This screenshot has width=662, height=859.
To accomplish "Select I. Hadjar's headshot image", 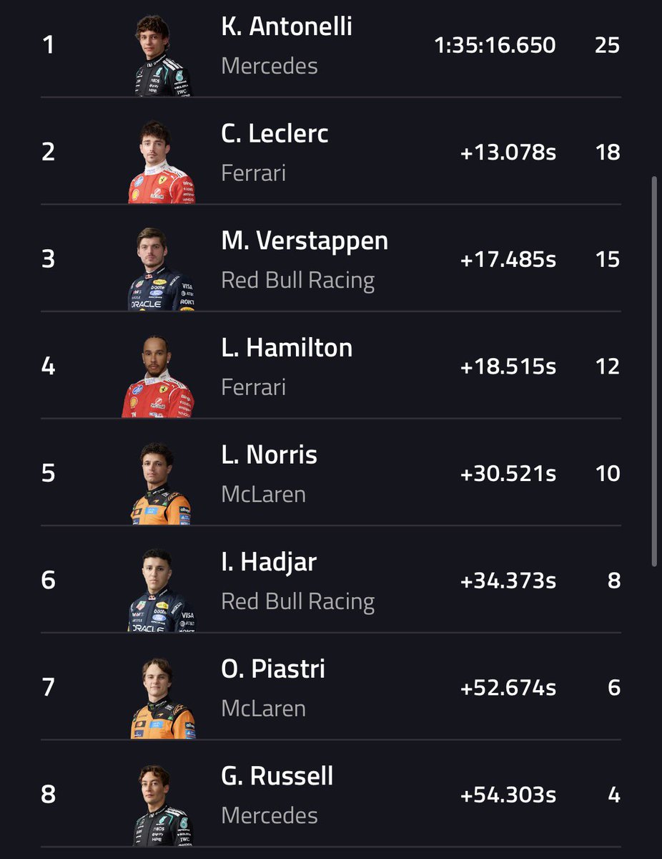I will pos(162,590).
